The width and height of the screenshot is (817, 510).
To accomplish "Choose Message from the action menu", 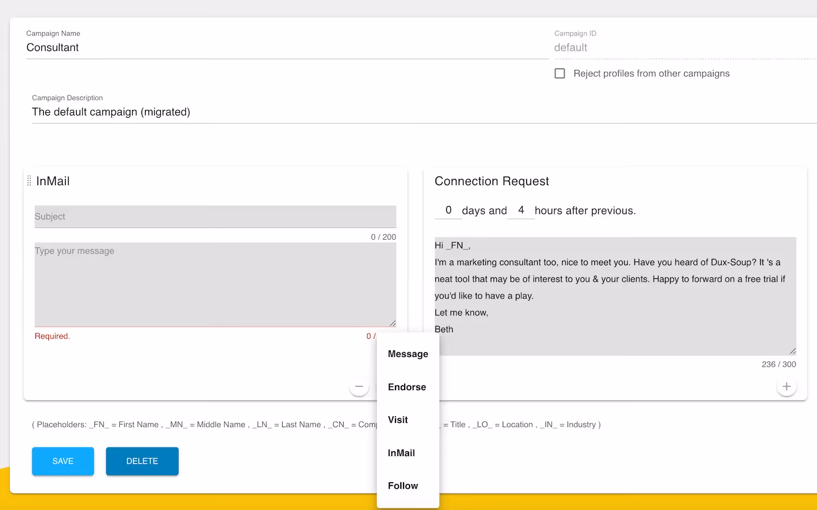I will [x=408, y=354].
